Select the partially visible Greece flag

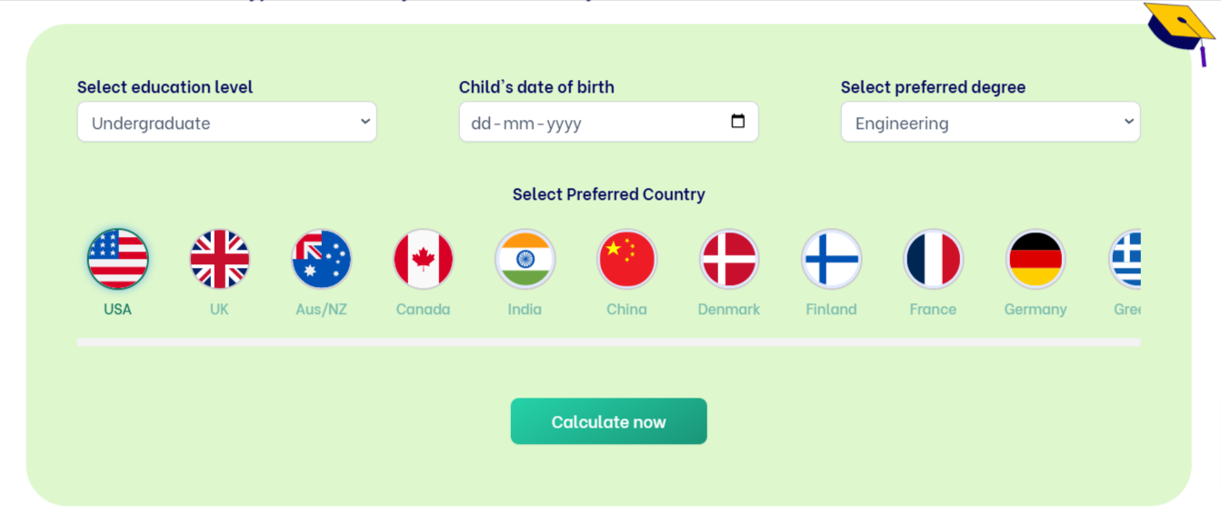coord(1126,260)
